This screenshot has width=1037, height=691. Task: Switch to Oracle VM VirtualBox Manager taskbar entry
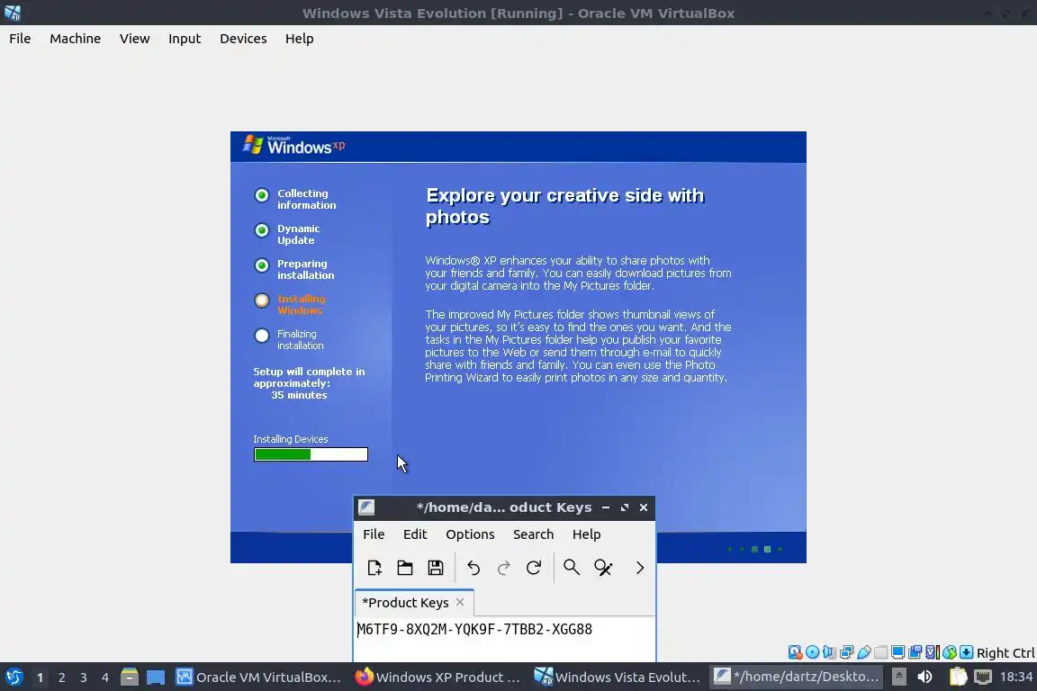coord(258,678)
